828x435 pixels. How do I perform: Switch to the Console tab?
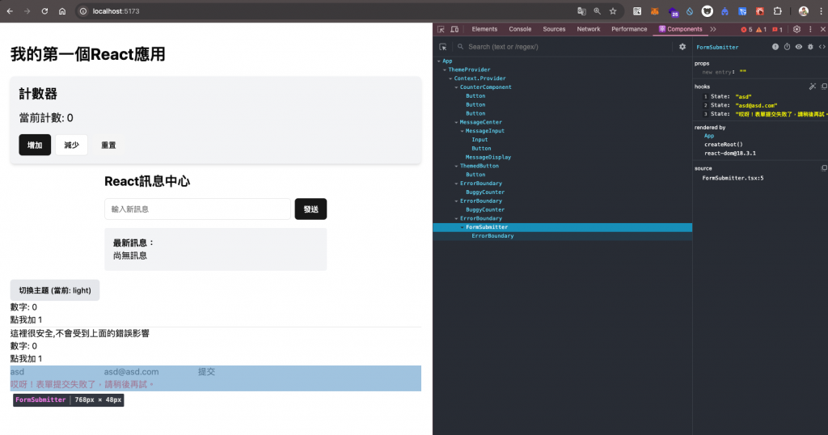(x=520, y=29)
